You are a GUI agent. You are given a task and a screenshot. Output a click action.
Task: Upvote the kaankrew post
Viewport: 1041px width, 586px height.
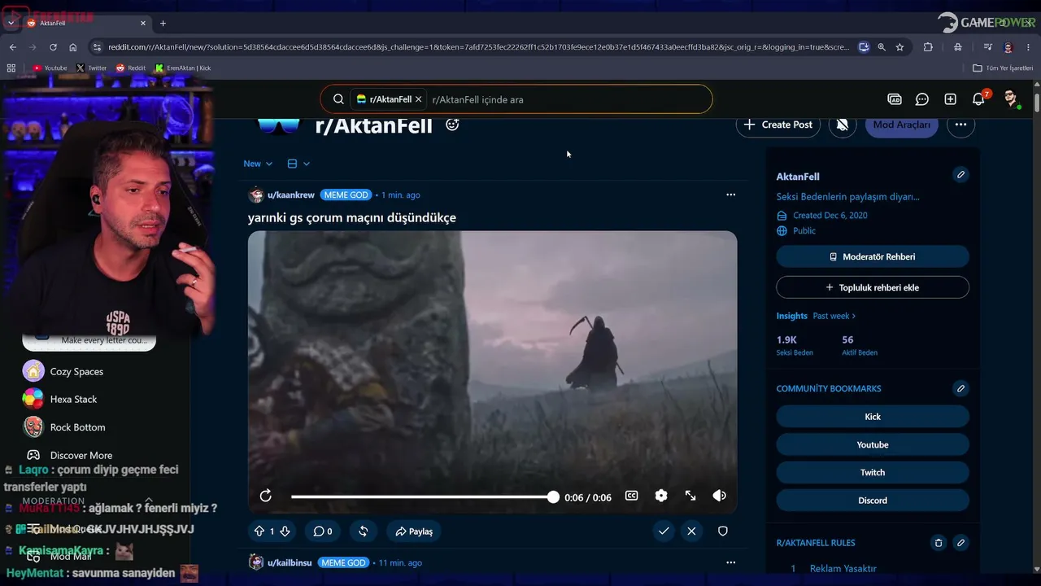pos(259,531)
